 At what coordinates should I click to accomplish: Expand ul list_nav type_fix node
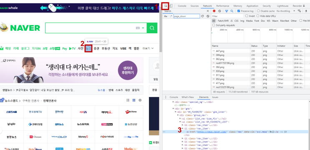pyautogui.click(x=180, y=119)
